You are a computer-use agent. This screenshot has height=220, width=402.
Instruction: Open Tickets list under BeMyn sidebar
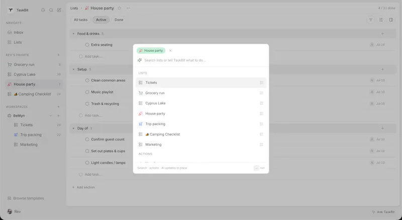[x=37, y=125]
